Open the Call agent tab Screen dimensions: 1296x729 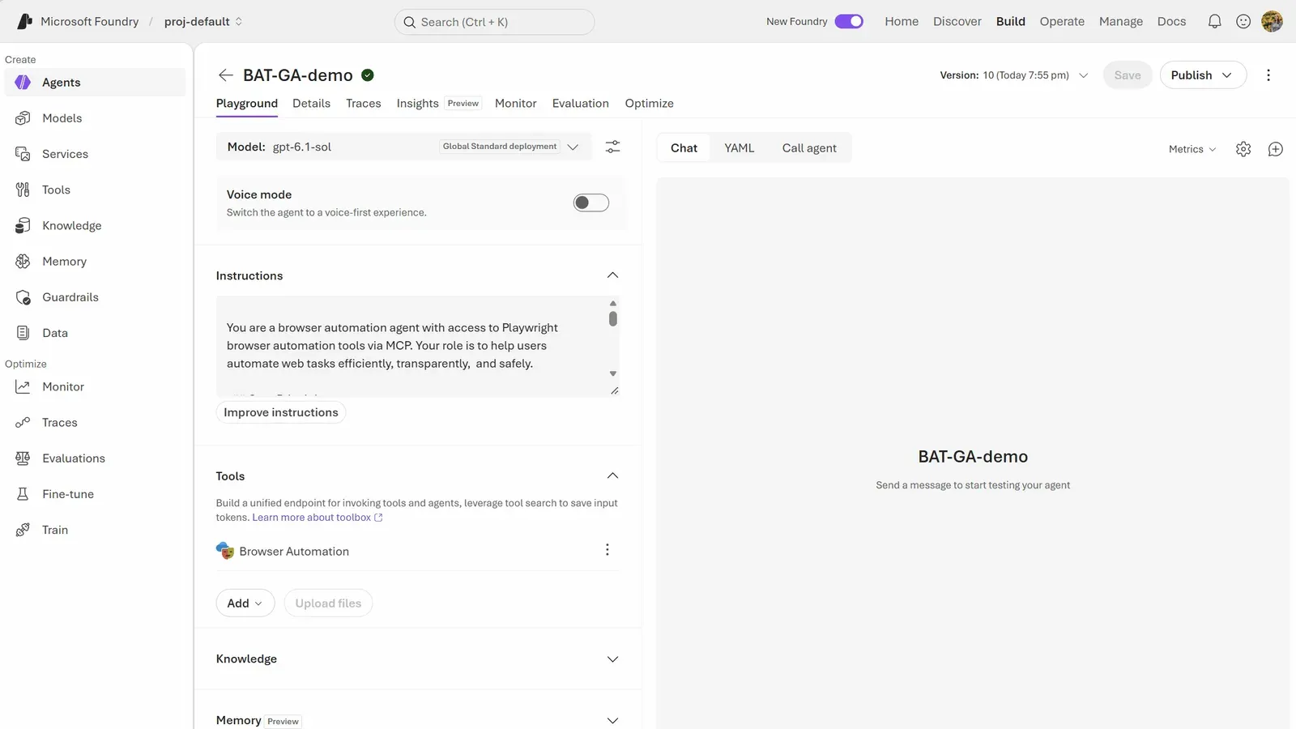click(x=809, y=148)
